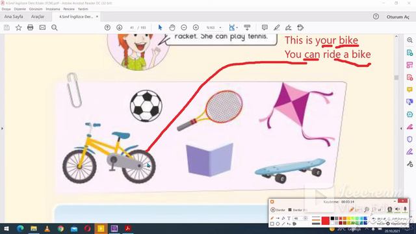
Task: Add a sticky note comment
Action: [265, 27]
